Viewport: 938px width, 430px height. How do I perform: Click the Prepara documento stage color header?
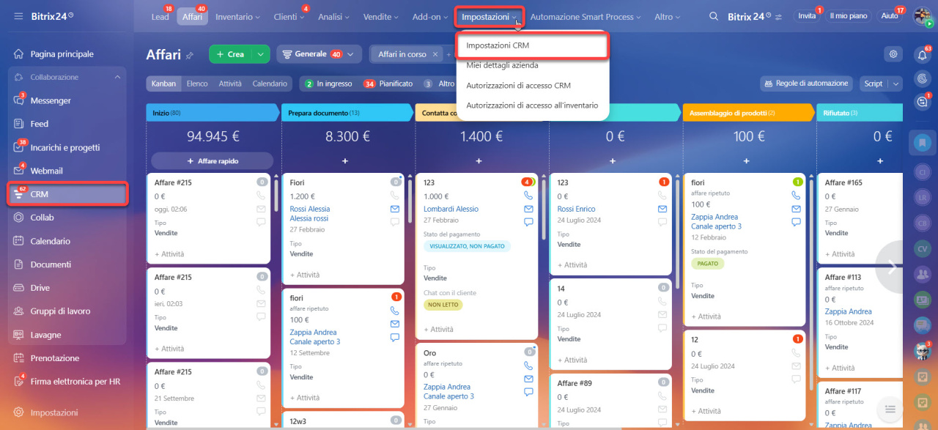[x=346, y=113]
